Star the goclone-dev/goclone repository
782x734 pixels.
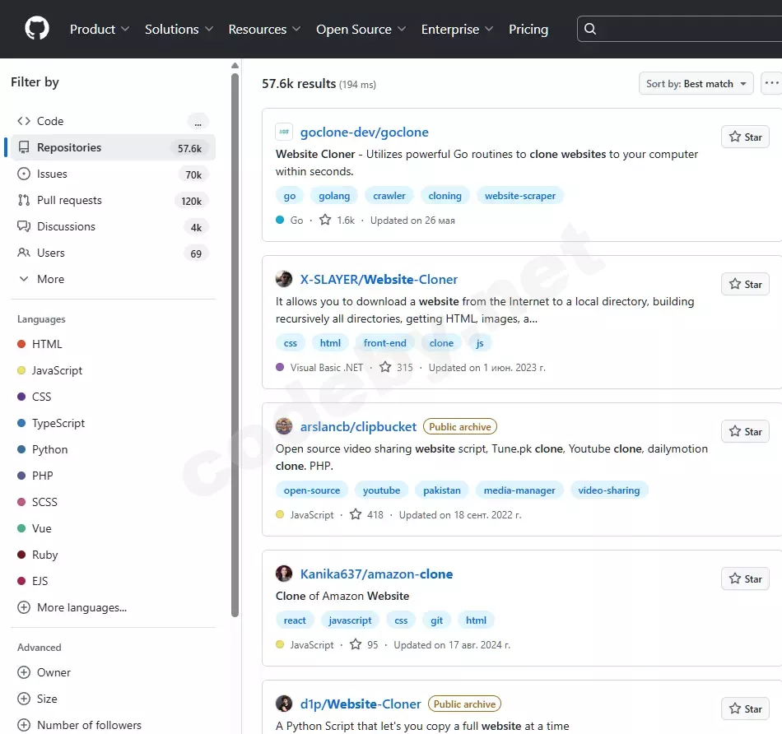(x=745, y=137)
